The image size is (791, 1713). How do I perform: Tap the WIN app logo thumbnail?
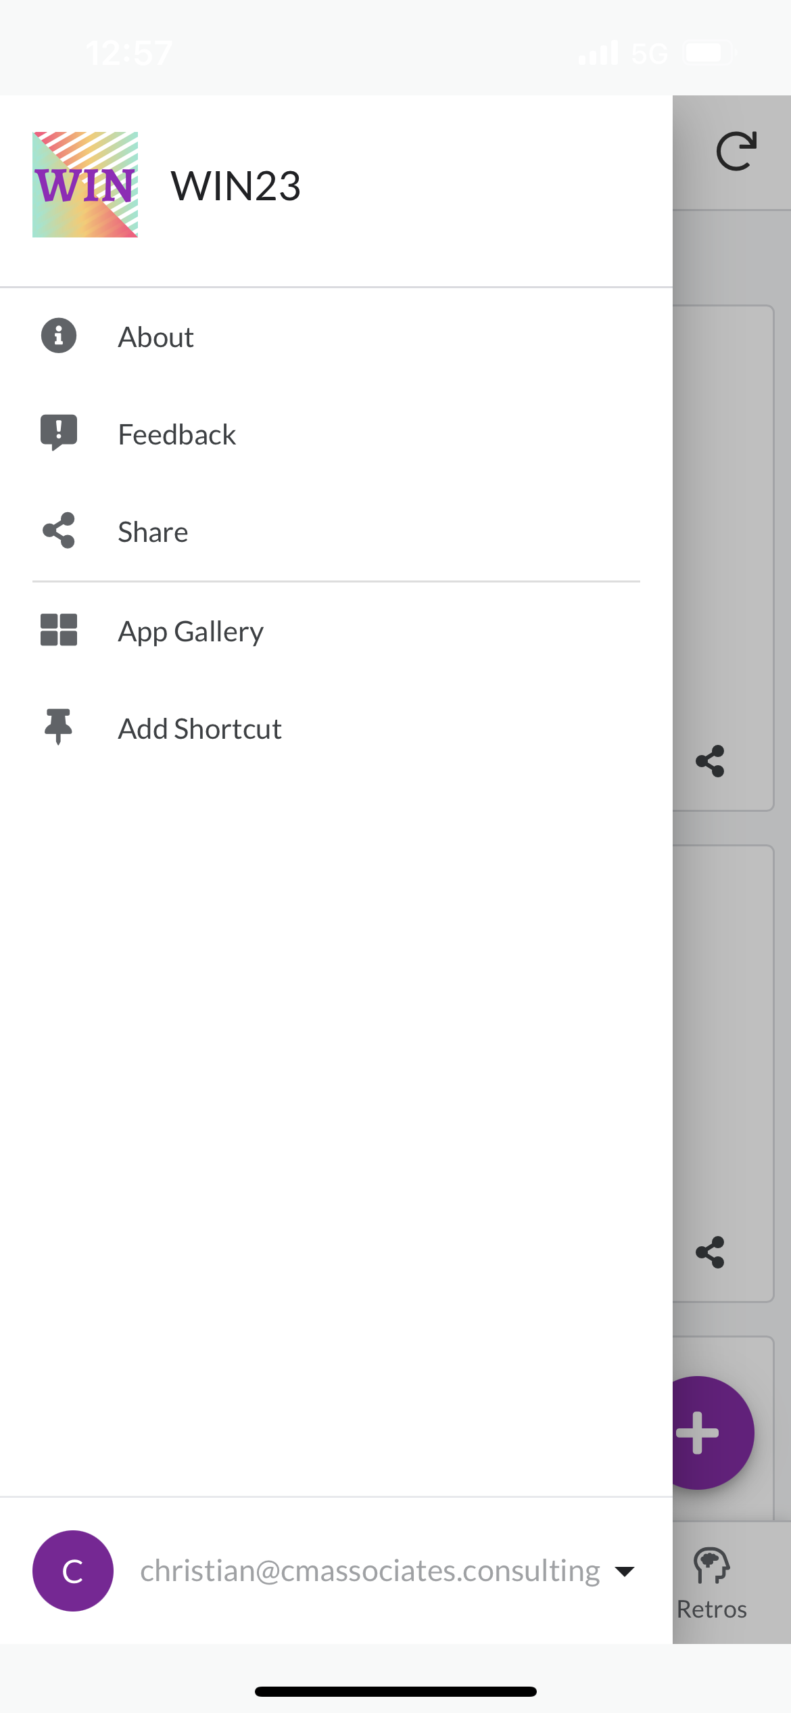pos(85,185)
